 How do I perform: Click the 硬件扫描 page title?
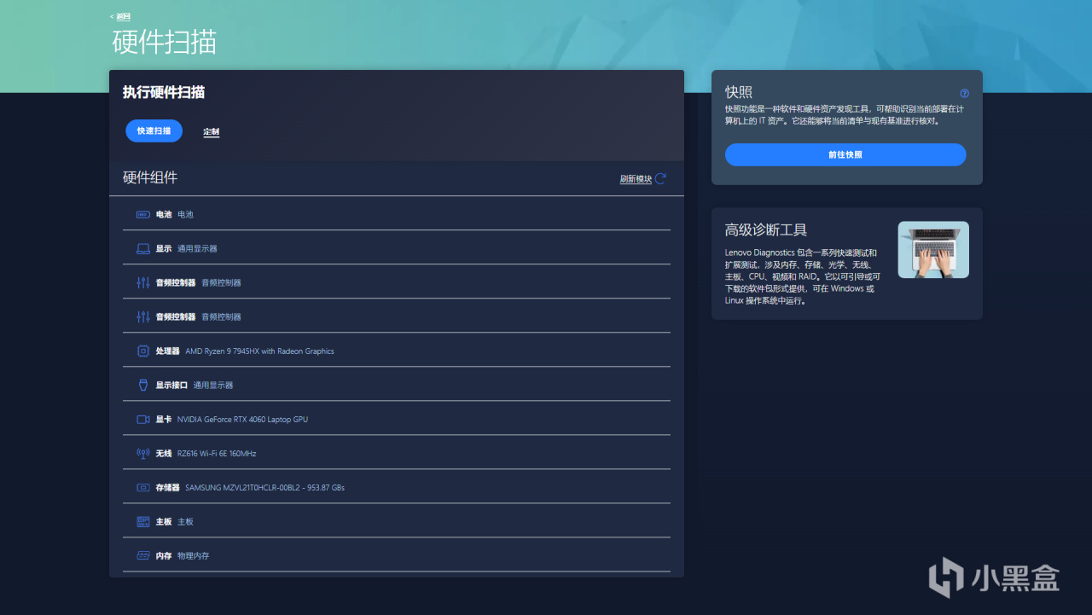[165, 42]
